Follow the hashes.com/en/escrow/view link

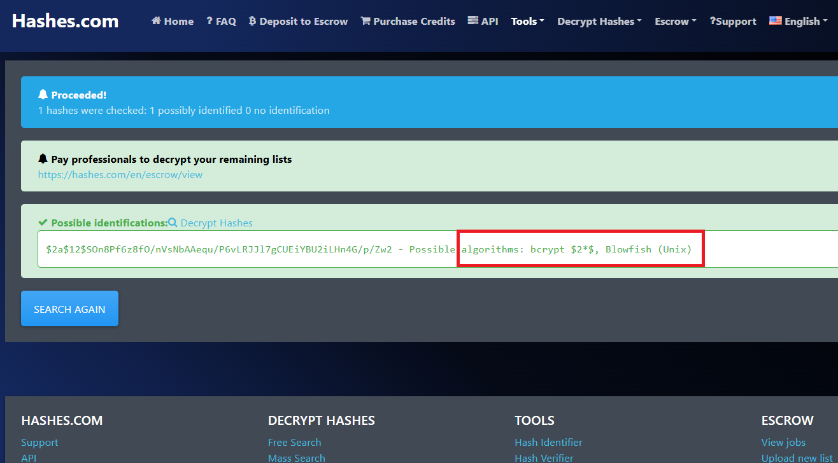coord(120,174)
